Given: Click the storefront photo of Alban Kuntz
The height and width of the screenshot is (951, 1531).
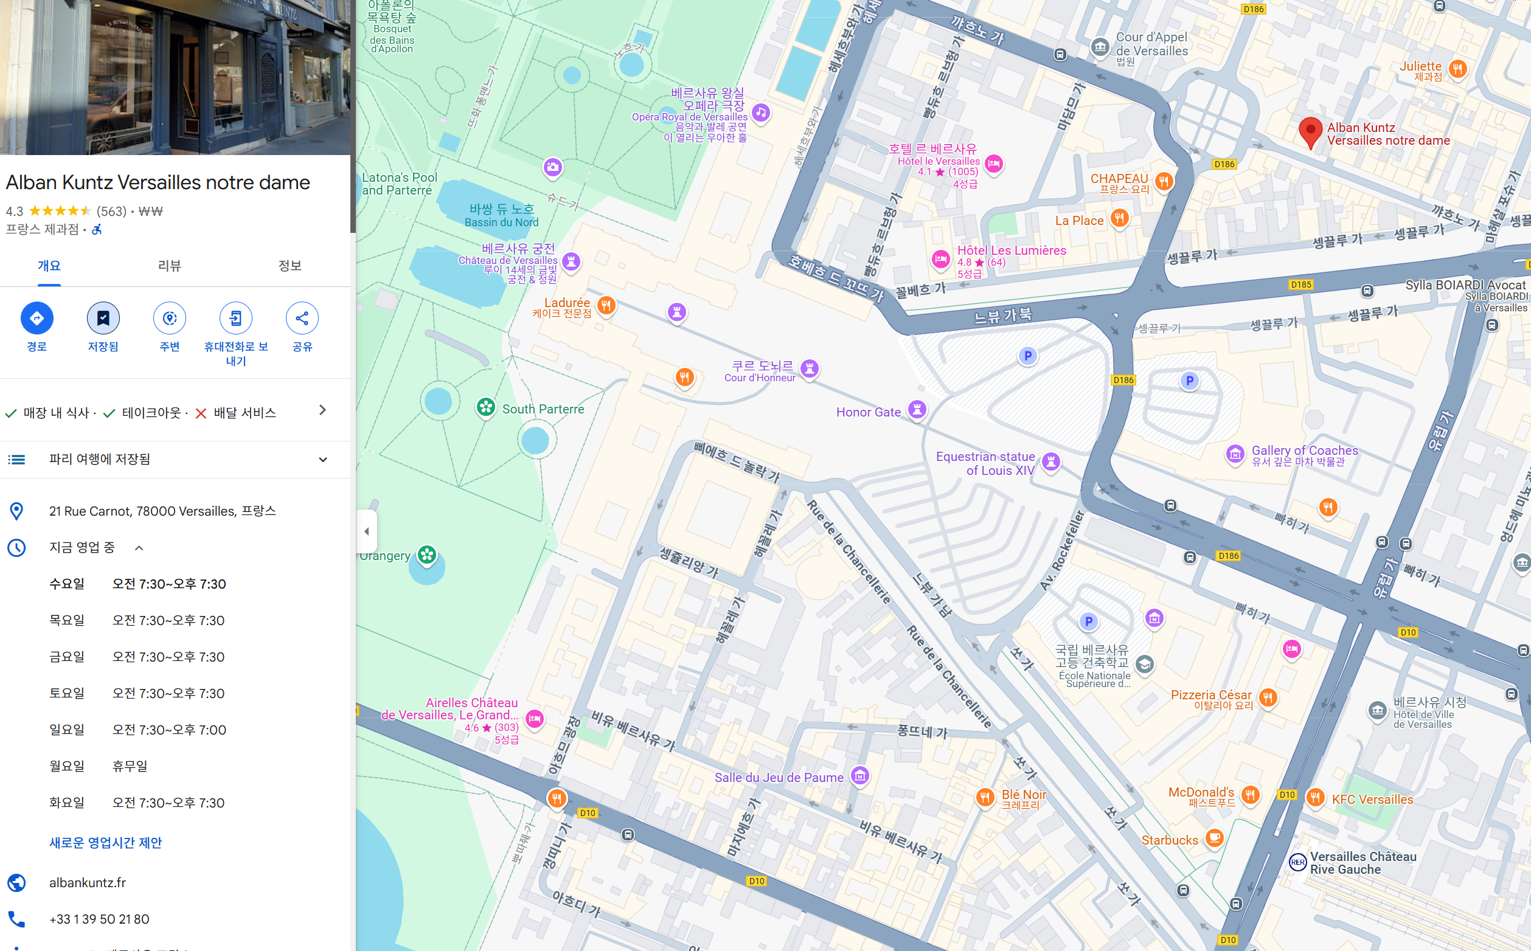Looking at the screenshot, I should (x=176, y=77).
